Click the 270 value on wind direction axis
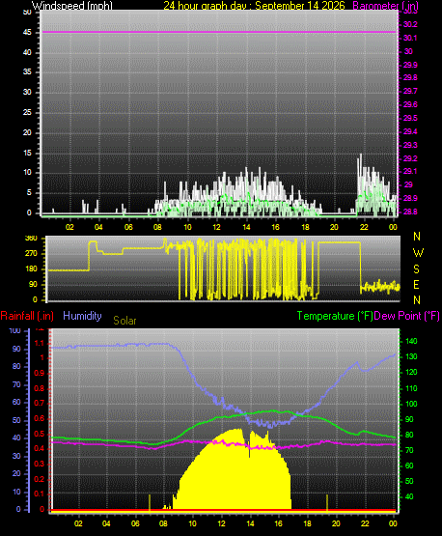Screen dimensions: 442x536 31,254
